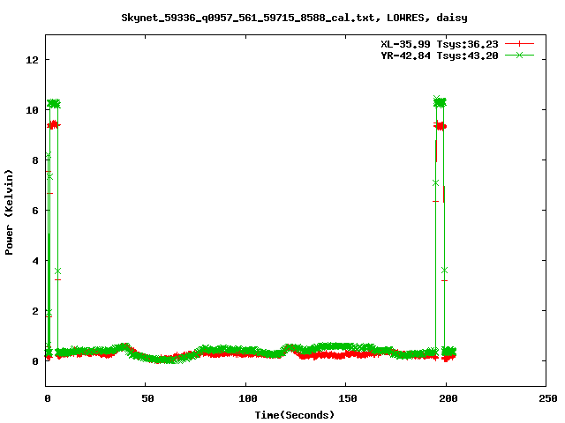The image size is (565, 423).
Task: Click the x-axis tick label 50
Action: tap(147, 398)
